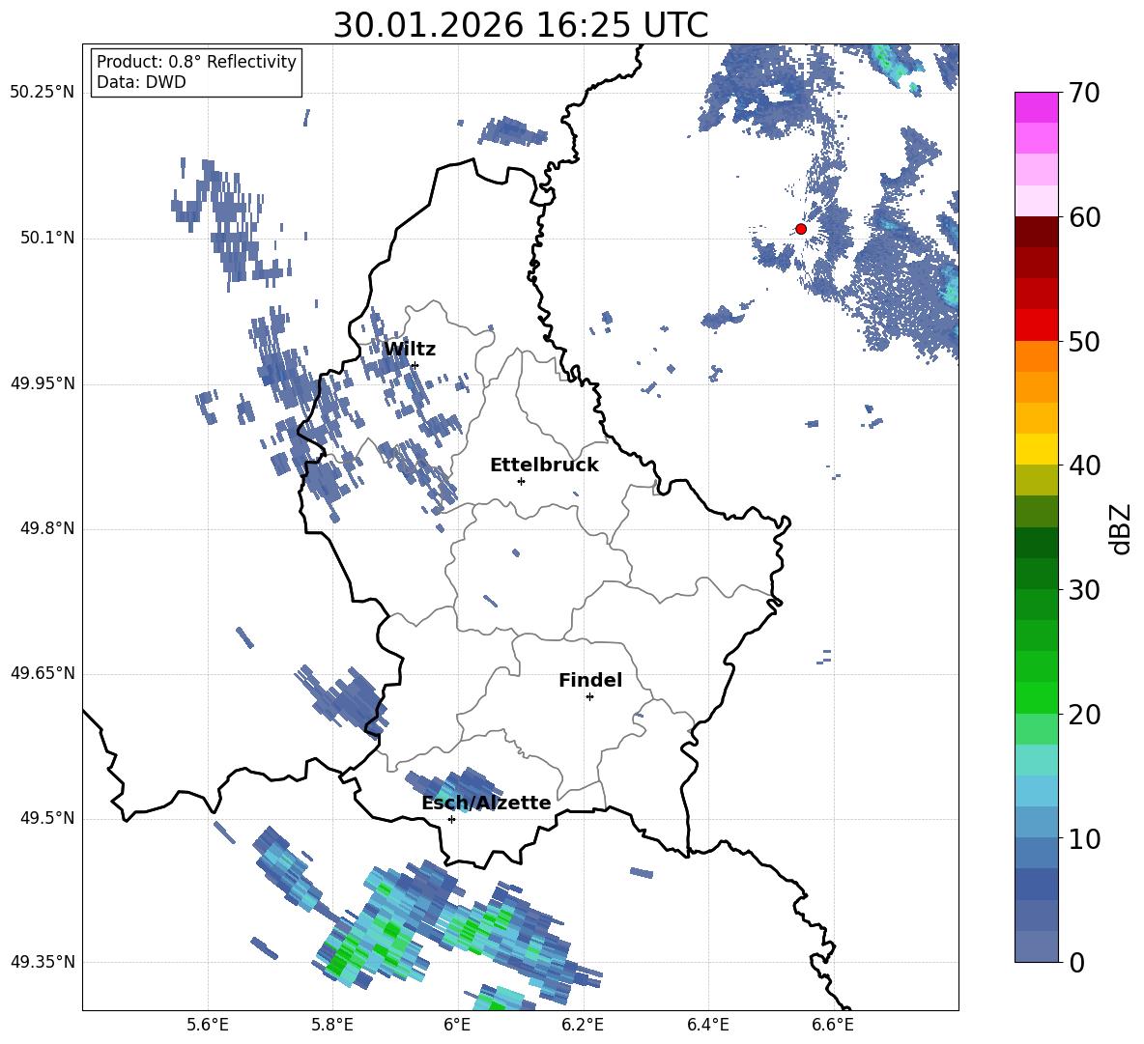Viewport: 1144px width, 1044px height.
Task: Click the 49.8°N latitude label
Action: click(47, 528)
